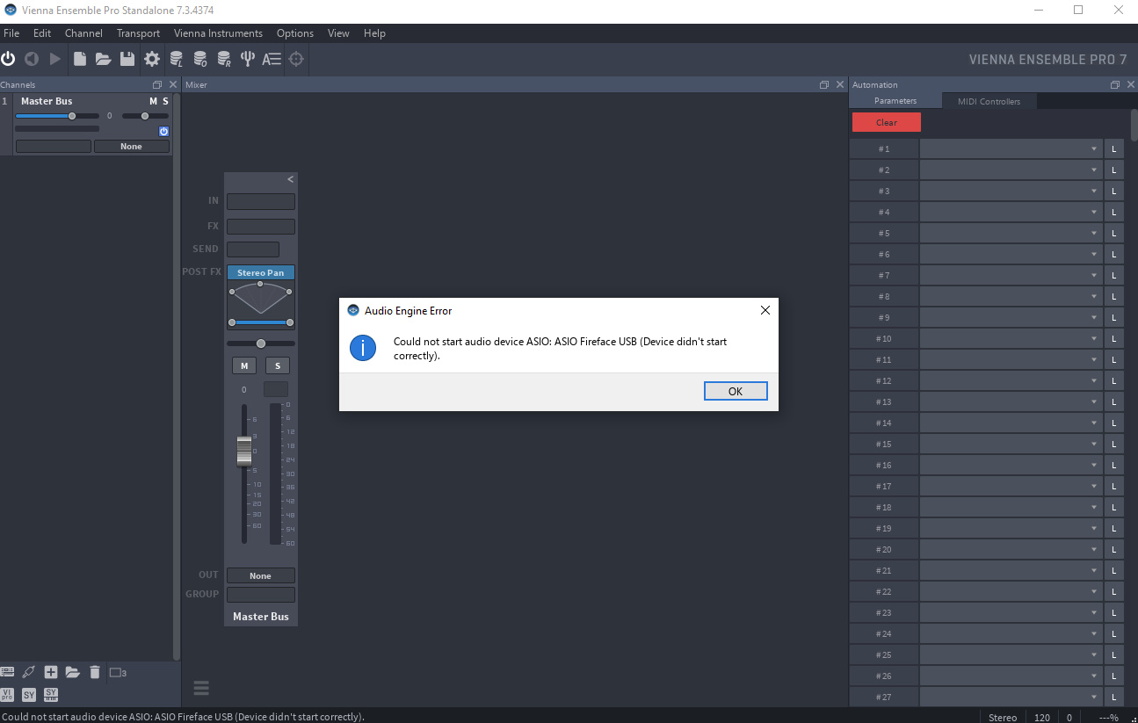Click the grayed-out speaker icon in toolbar

click(32, 59)
